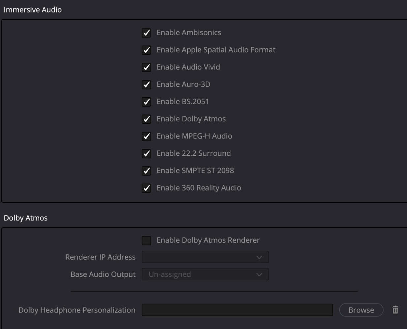Toggle Enable 22.2 Surround checkbox

[x=146, y=154]
